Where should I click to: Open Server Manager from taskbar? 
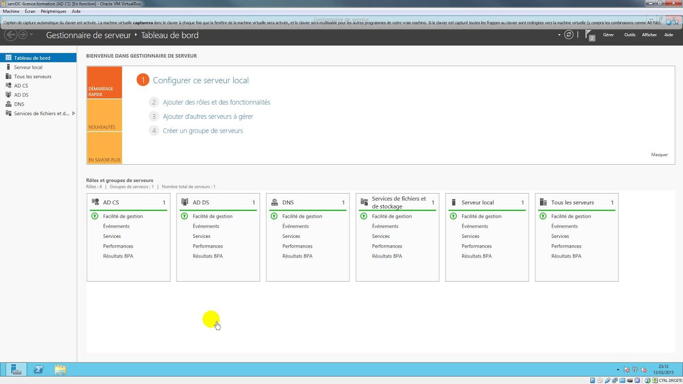[x=17, y=369]
